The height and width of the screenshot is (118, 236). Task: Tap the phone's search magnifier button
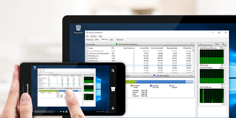[x=113, y=71]
